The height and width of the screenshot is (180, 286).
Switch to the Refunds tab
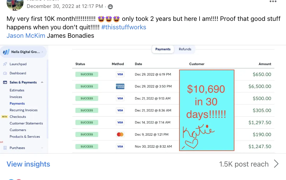(x=185, y=49)
